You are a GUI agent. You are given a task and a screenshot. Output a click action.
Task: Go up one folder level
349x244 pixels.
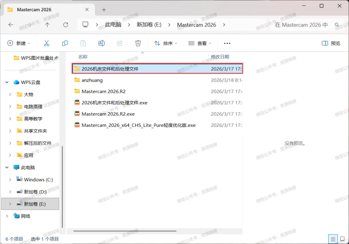pos(47,25)
